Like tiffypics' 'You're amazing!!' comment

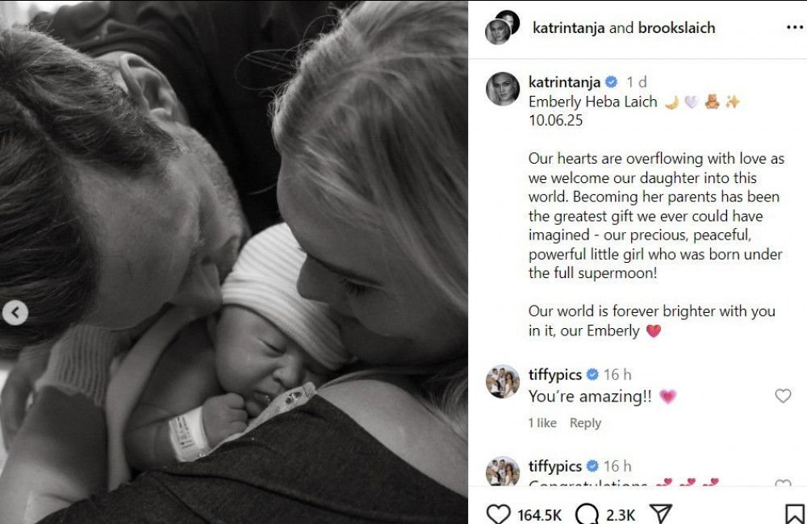point(783,396)
